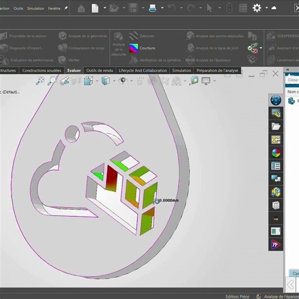Choose the Select cursor tool
Image resolution: width=299 pixels, height=299 pixels.
pos(209,8)
